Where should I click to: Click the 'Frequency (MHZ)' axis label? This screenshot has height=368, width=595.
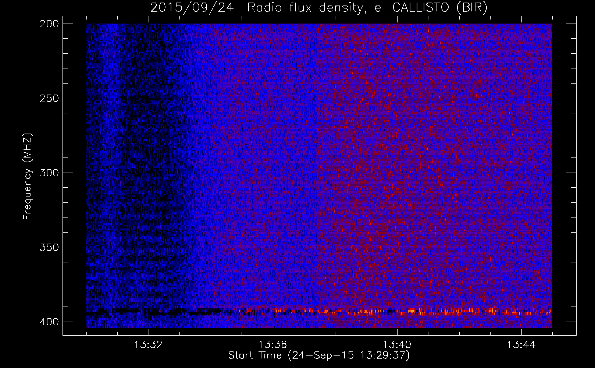click(27, 177)
